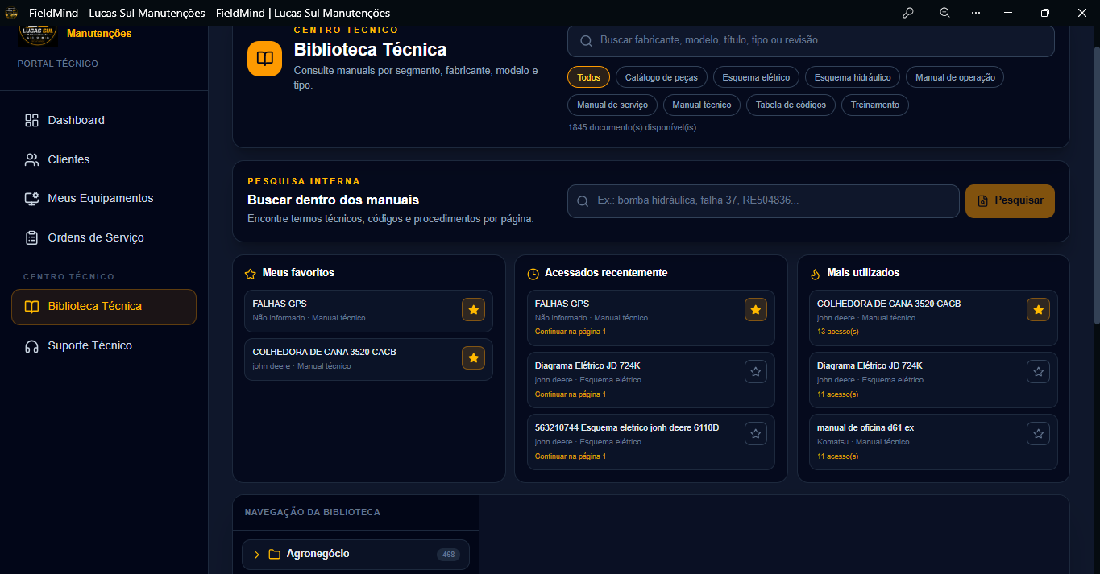Click the flame icon next to Mais utilizados
The height and width of the screenshot is (574, 1100).
tap(815, 274)
